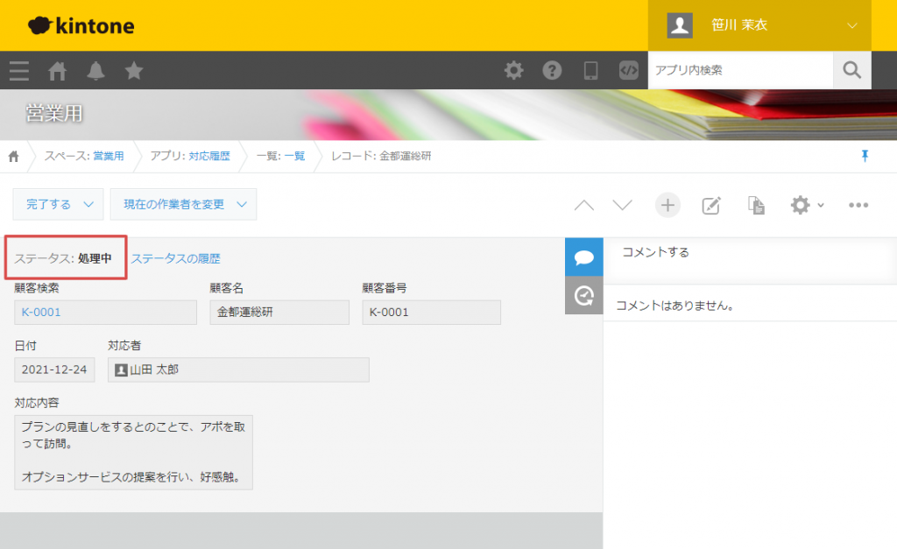
Task: Go to previous record with up arrow
Action: [584, 205]
